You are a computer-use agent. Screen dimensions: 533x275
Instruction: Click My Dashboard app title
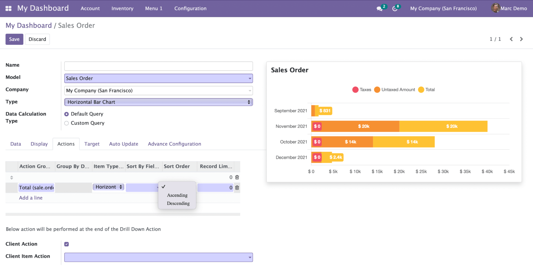click(43, 8)
